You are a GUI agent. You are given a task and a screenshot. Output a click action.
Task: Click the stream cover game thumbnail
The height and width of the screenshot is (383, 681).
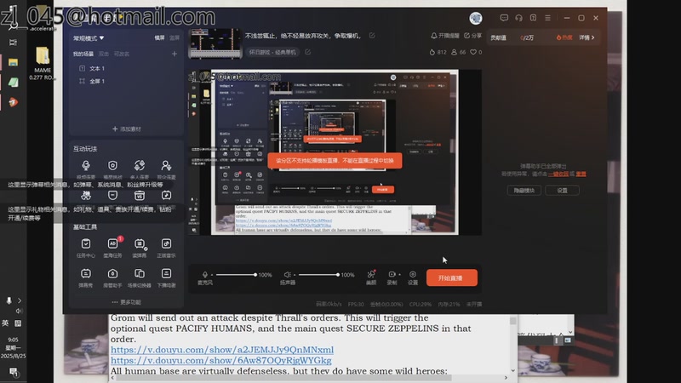click(x=215, y=43)
